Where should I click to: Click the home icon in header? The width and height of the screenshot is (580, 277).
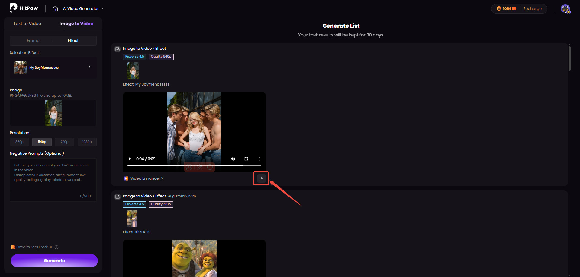point(55,9)
